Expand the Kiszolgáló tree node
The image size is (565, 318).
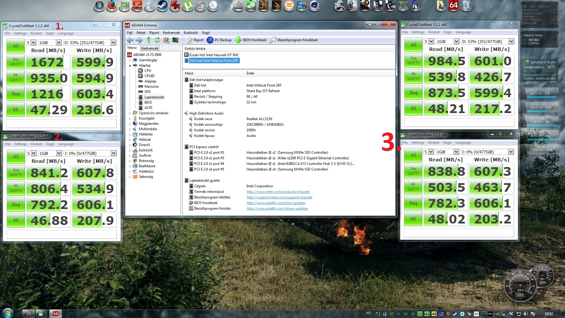click(x=130, y=118)
